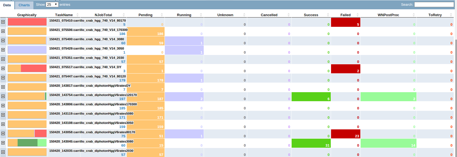Switch to the Charts tab

coord(24,5)
